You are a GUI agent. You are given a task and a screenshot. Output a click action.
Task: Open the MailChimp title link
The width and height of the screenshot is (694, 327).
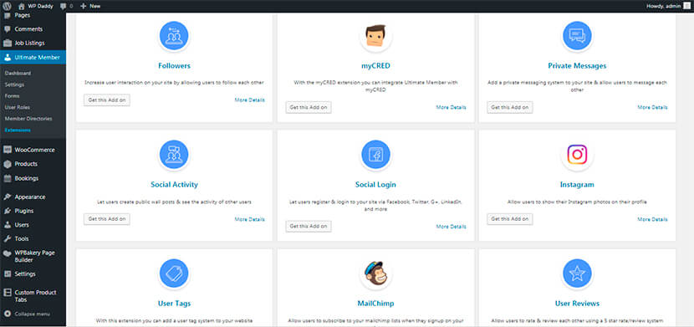pyautogui.click(x=375, y=304)
